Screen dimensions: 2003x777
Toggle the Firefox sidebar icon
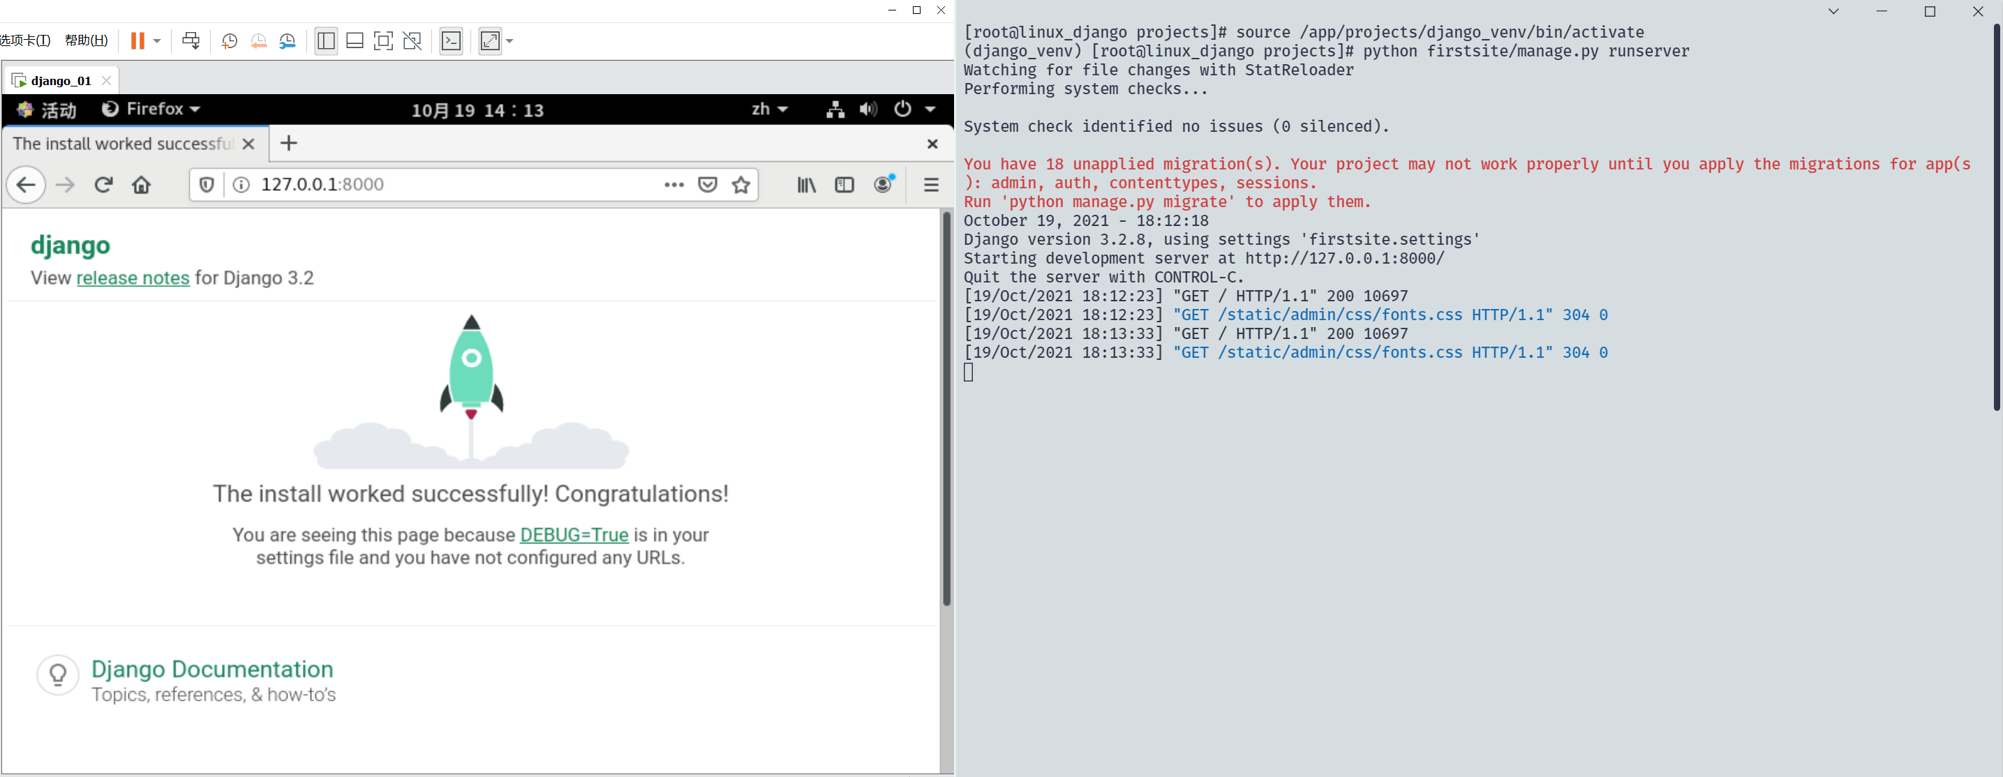(x=844, y=185)
